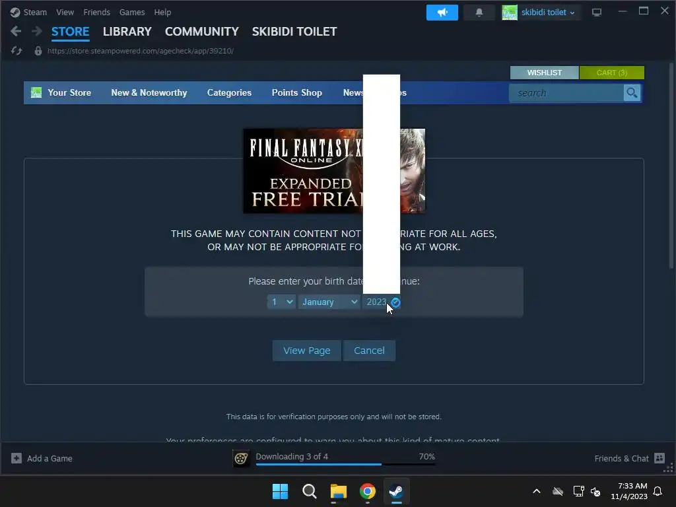
Task: Click the muted volume tray icon
Action: (x=595, y=491)
